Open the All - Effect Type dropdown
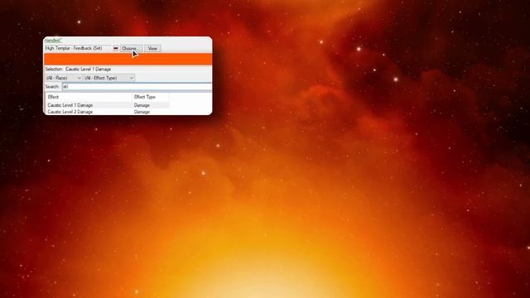 (108, 78)
